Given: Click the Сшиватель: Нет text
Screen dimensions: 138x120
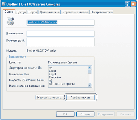Looking at the screenshot, I should (x=19, y=74).
